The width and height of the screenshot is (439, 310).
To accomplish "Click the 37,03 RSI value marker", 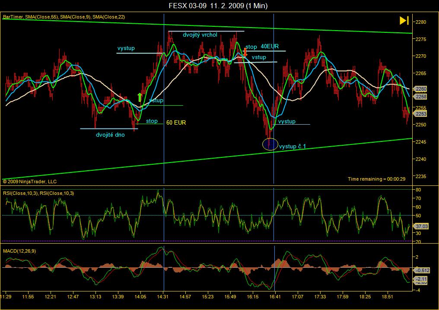I will pyautogui.click(x=421, y=226).
